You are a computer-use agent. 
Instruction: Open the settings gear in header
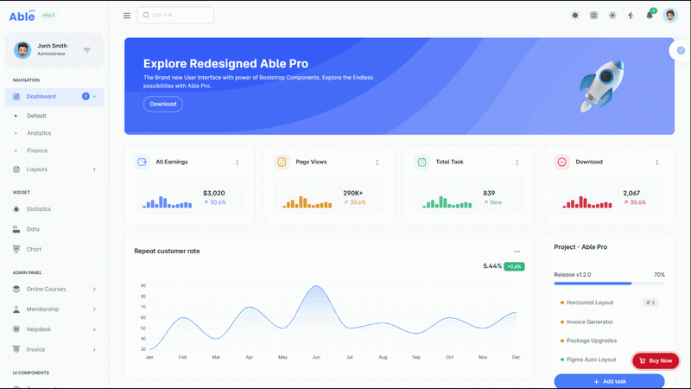pyautogui.click(x=612, y=16)
